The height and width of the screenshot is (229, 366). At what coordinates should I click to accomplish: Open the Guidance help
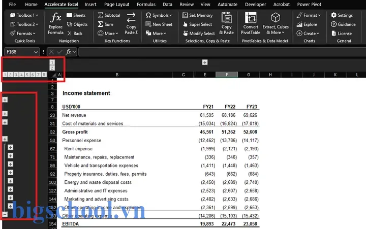coord(343,24)
